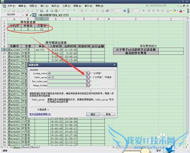
Task: Click the green Enter checkmark in formula bar
Action: point(30,15)
